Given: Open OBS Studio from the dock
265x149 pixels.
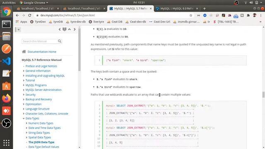Looking at the screenshot, I should coord(7,123).
